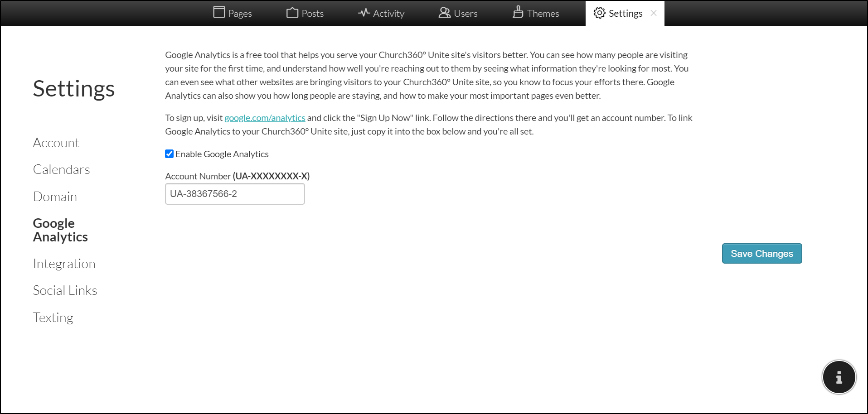Choose Texting in the sidebar
Viewport: 868px width, 414px height.
[53, 318]
